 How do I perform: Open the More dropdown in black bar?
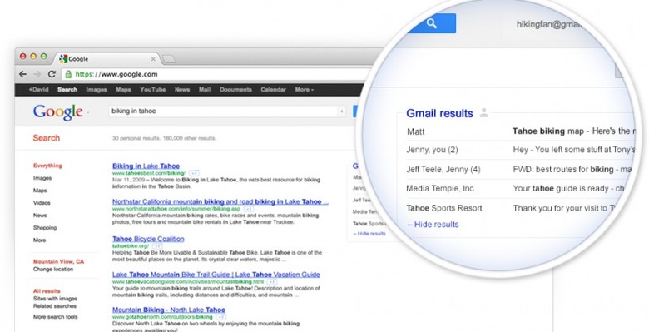coord(305,89)
